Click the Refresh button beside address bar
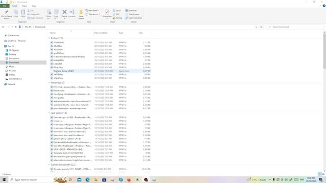The image size is (326, 183). tap(261, 27)
